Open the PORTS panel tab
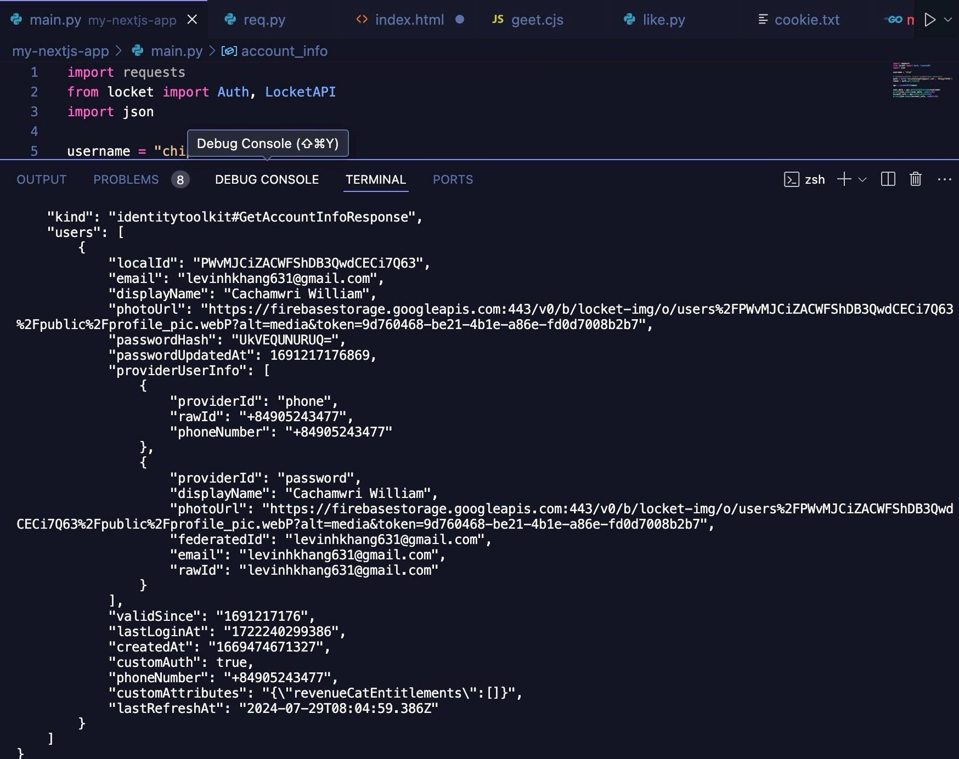This screenshot has width=959, height=759. [453, 179]
